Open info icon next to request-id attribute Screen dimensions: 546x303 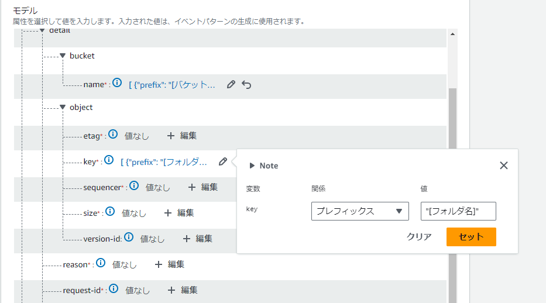[114, 289]
